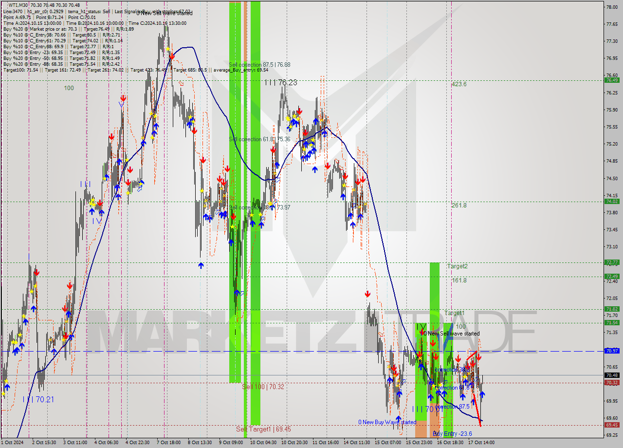623x448 pixels.
Task: Click the '3 Oct 11:00' time label
Action: point(75,443)
